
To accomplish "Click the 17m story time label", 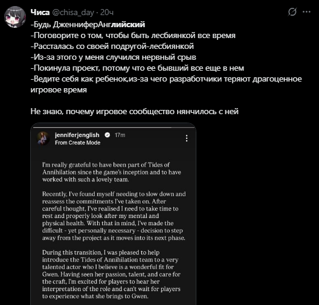I will [x=120, y=135].
